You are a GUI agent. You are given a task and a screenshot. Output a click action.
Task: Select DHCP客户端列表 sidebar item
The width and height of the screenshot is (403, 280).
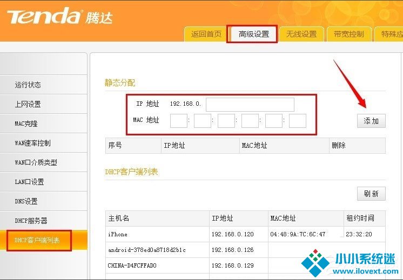(x=44, y=240)
